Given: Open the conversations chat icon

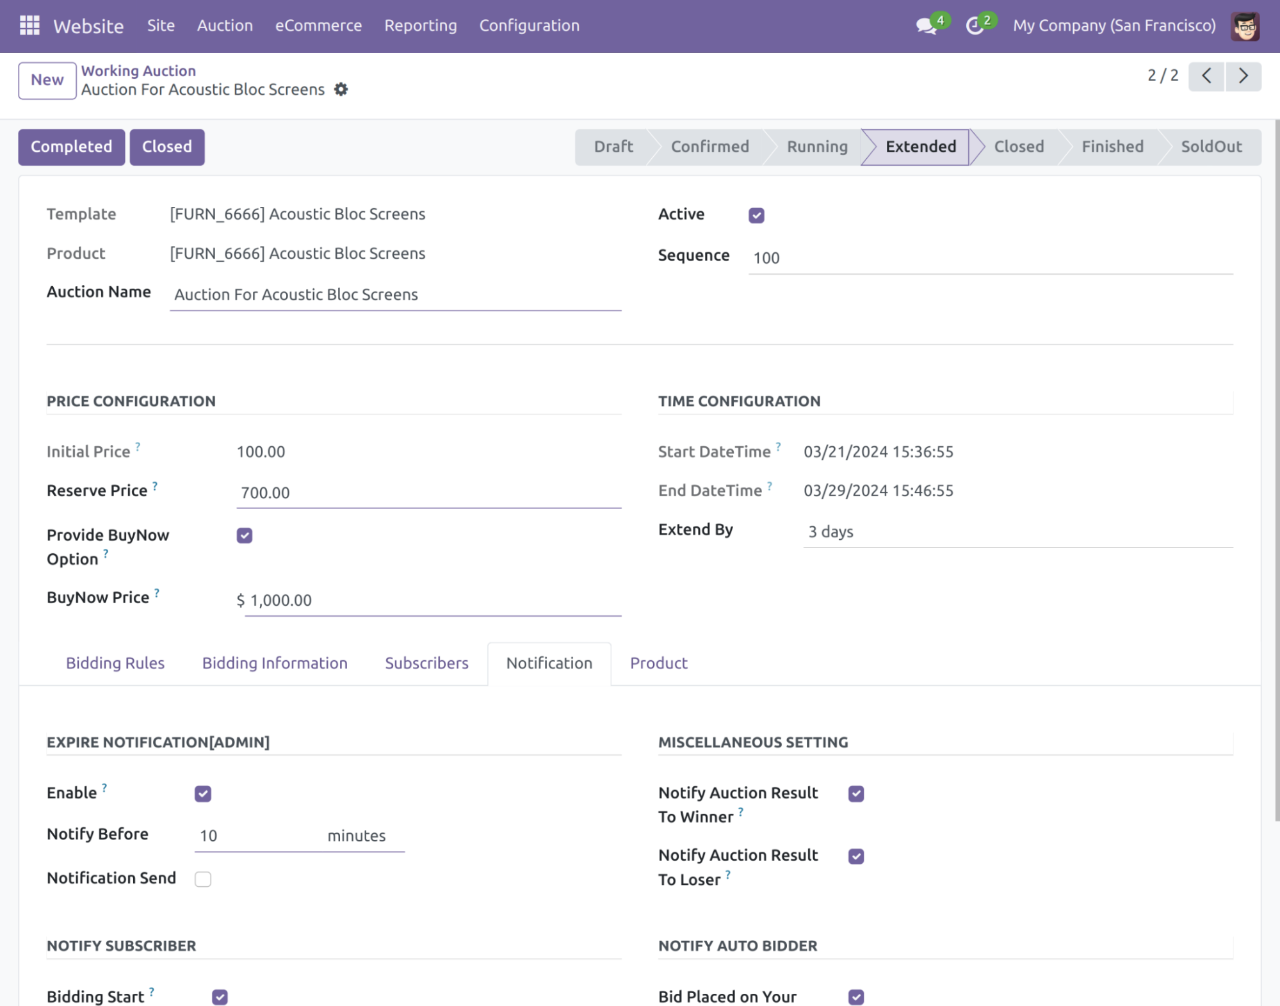Looking at the screenshot, I should (x=926, y=26).
